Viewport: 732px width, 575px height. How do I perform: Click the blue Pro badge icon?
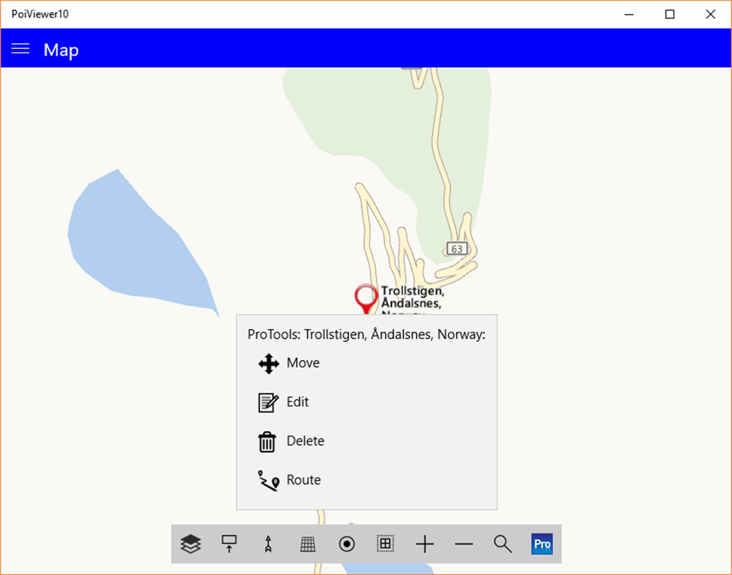[x=541, y=544]
